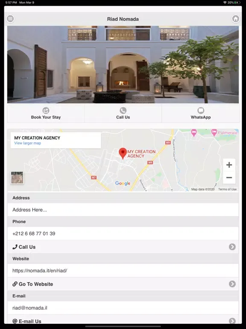Select the email riad@nomada.il
246x329 pixels.
tap(30, 308)
